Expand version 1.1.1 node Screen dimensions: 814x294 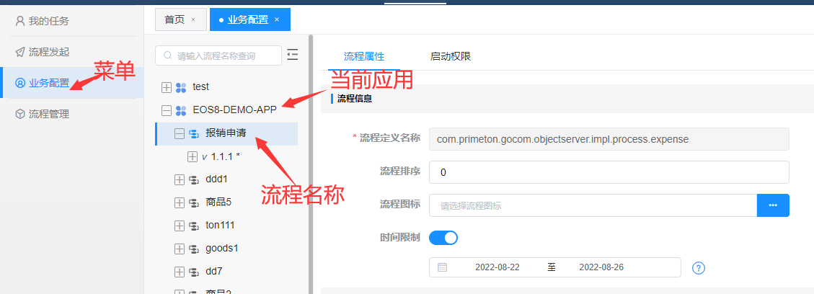click(x=193, y=156)
